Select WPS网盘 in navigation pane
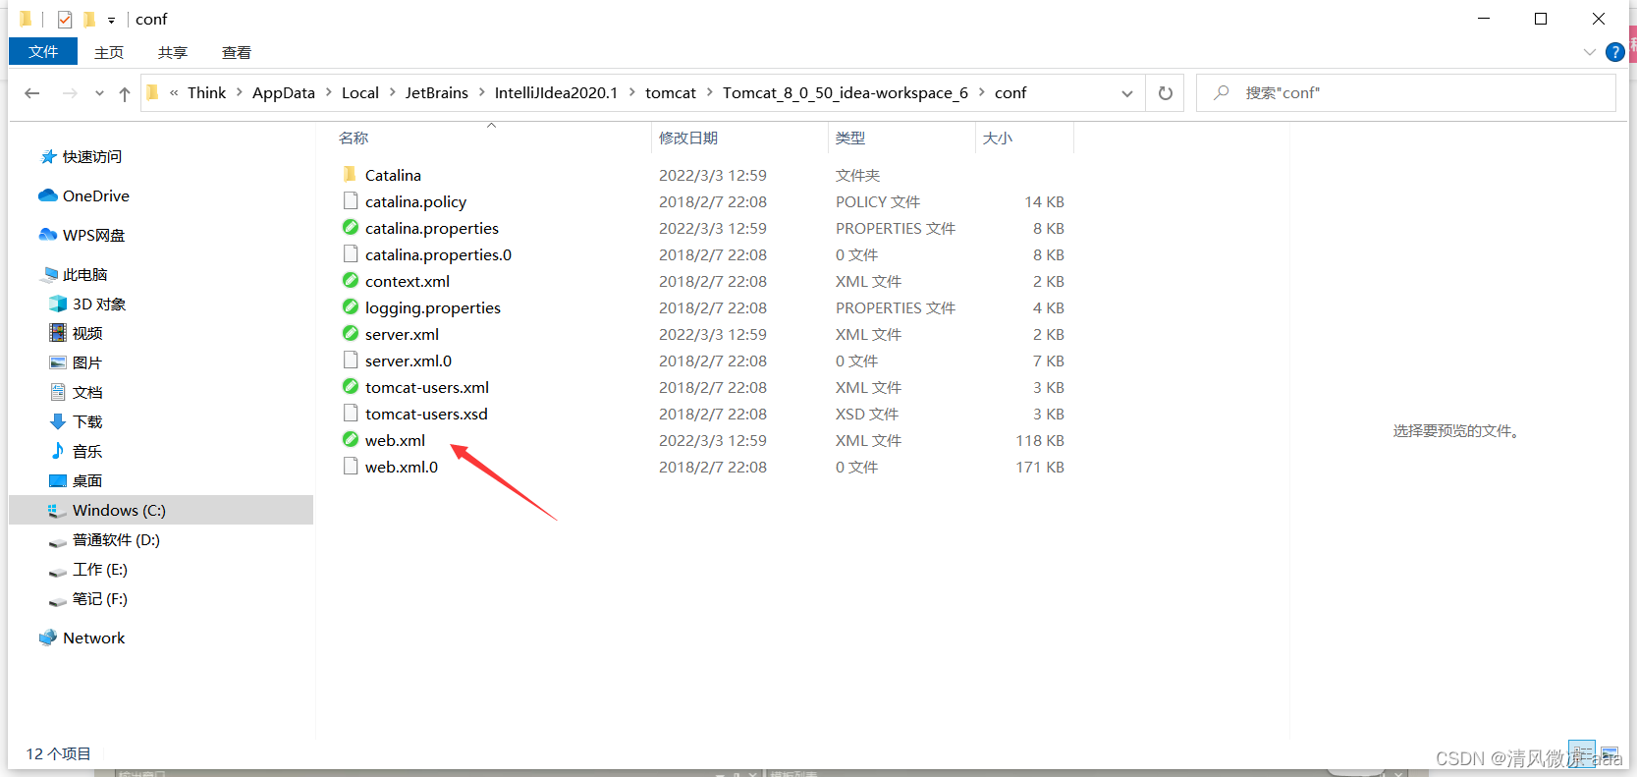 (x=94, y=236)
